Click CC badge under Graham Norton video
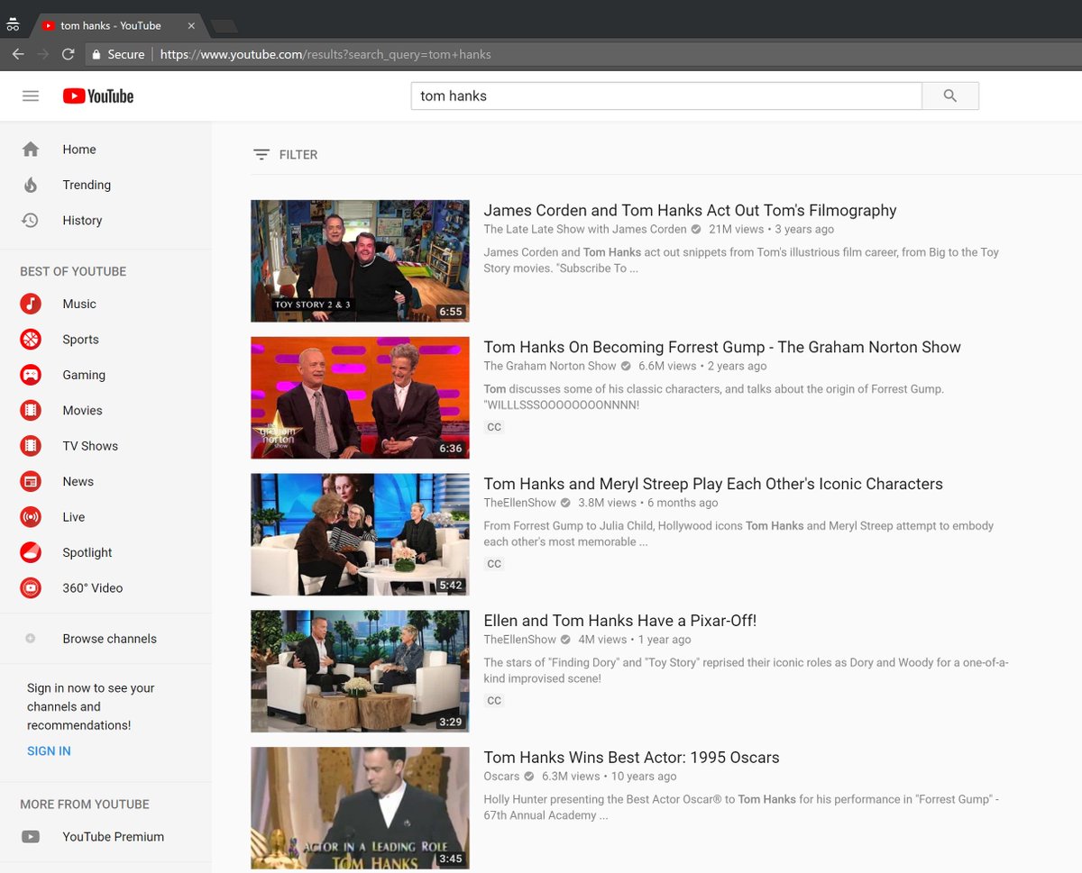 (x=494, y=427)
